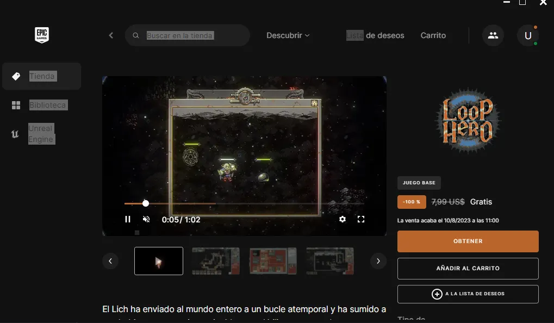Click the Biblioteca grid icon

coord(16,105)
